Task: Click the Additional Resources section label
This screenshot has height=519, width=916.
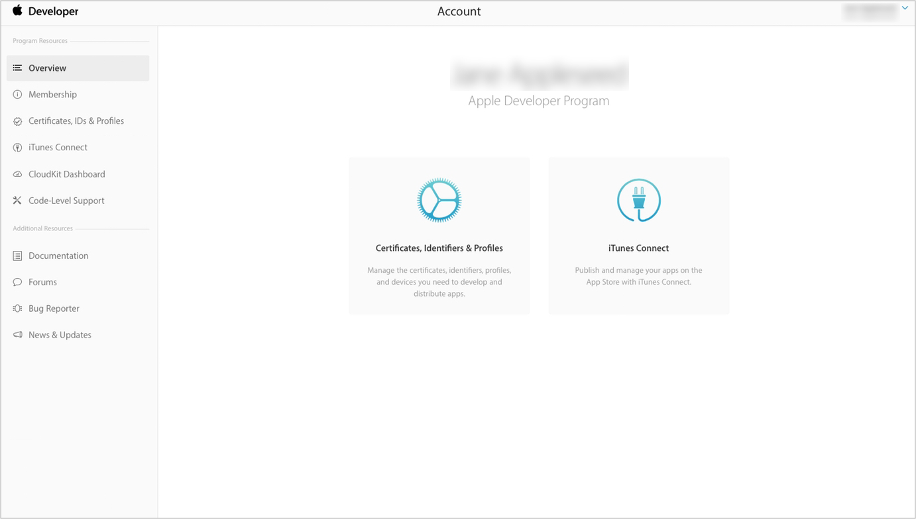Action: click(42, 228)
